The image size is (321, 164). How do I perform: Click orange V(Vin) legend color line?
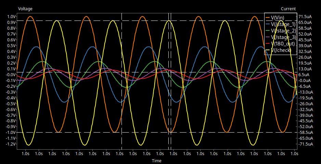268,17
